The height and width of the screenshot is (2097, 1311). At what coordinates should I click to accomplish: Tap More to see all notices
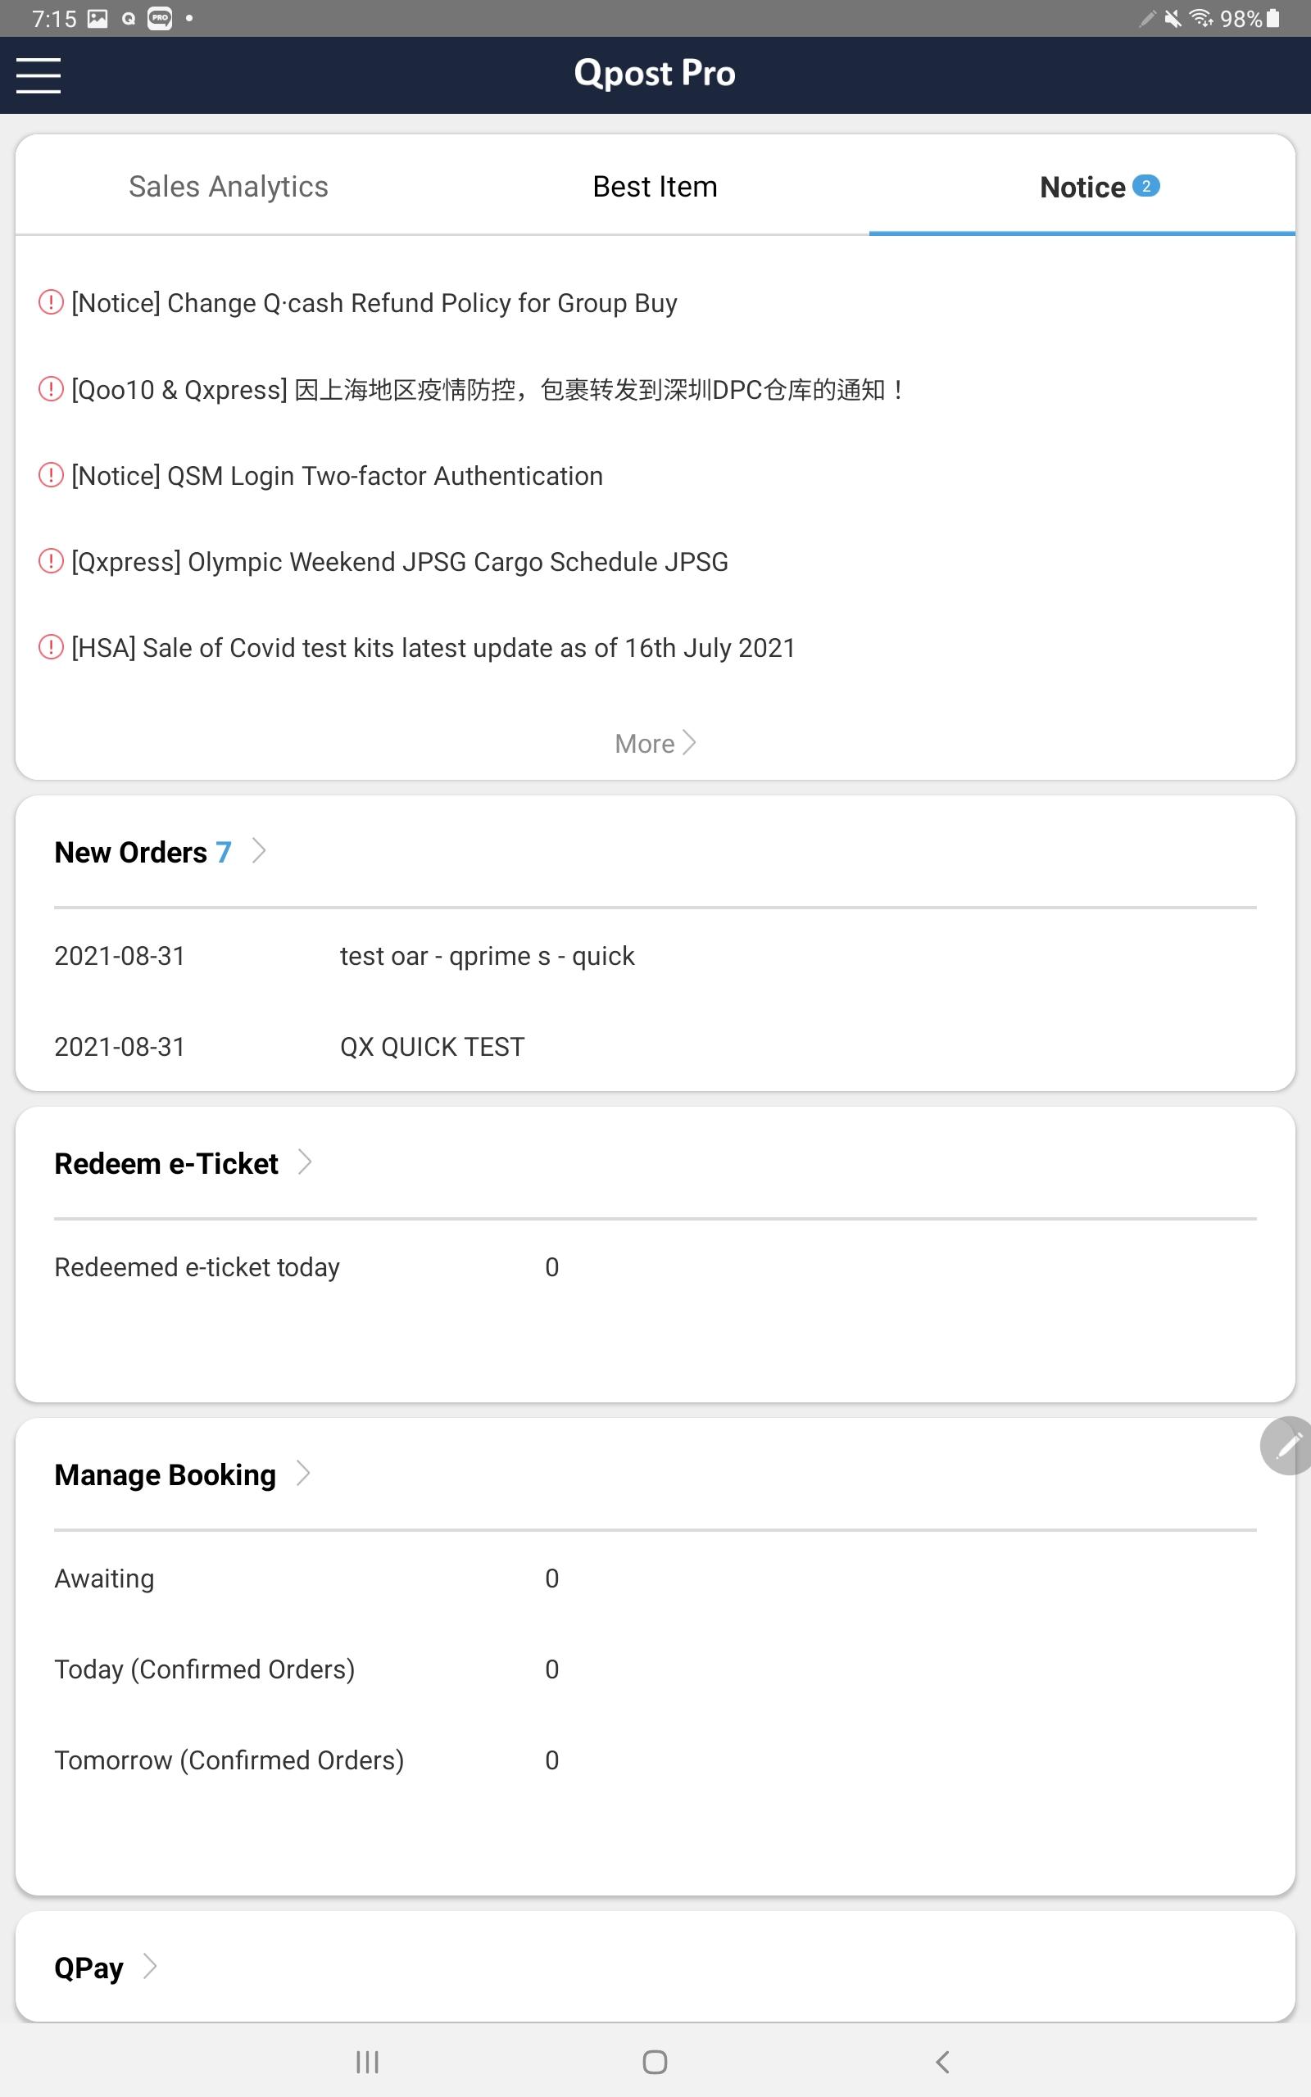point(655,744)
